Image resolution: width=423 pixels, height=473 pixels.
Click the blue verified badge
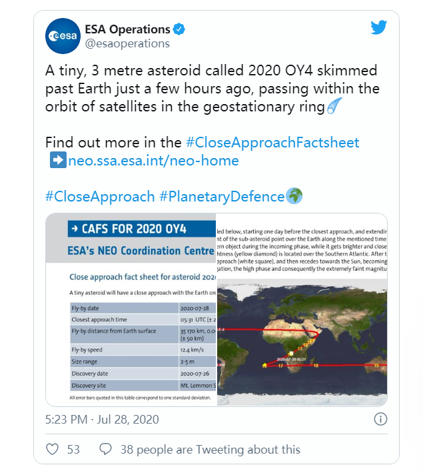[x=180, y=29]
